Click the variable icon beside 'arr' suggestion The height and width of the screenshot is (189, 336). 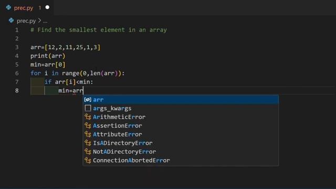coord(88,100)
